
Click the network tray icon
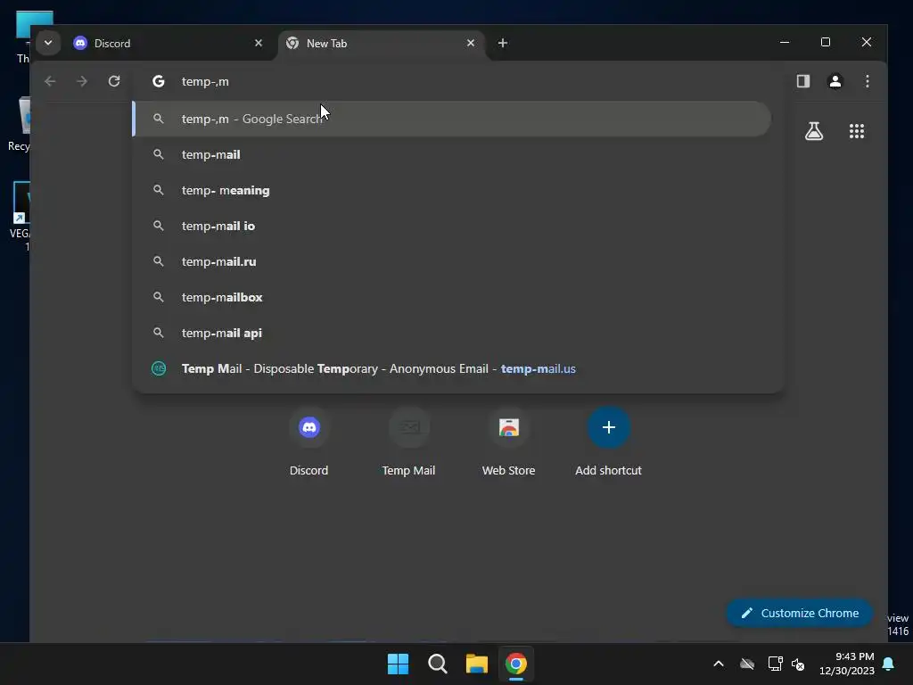pos(775,664)
